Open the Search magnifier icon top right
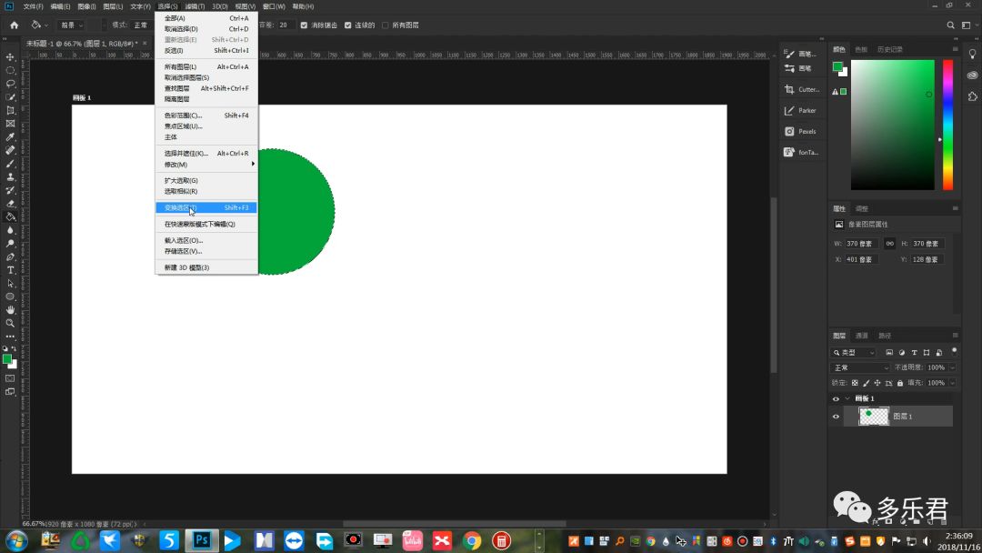This screenshot has width=982, height=553. 950,25
